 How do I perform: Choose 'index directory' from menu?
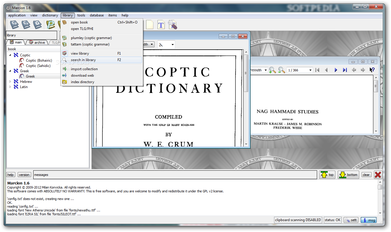coord(102,82)
